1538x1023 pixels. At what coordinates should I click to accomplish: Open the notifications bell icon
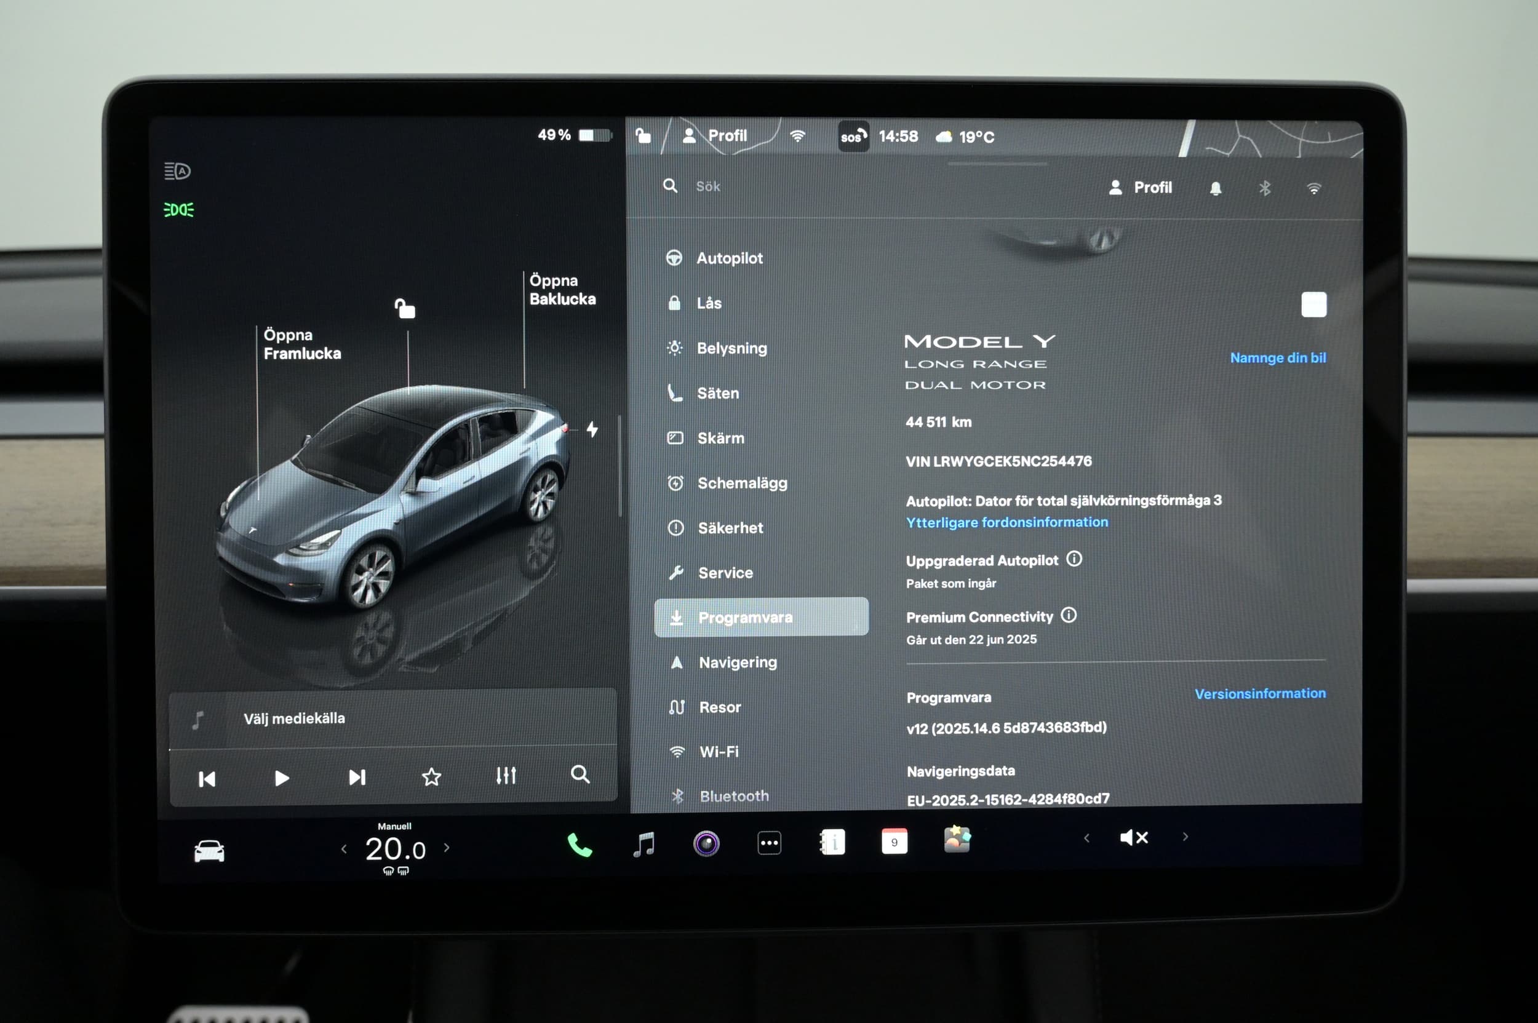coord(1215,189)
